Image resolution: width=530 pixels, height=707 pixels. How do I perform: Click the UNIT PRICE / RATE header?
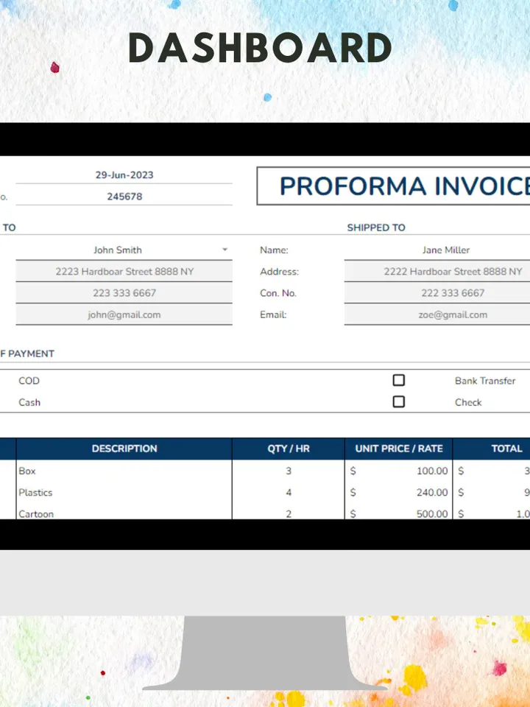pyautogui.click(x=399, y=449)
